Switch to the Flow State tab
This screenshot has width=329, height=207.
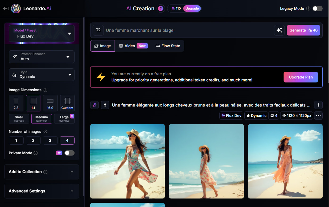tap(168, 46)
